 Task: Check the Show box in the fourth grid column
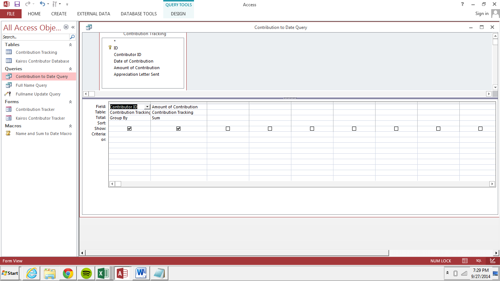(270, 129)
